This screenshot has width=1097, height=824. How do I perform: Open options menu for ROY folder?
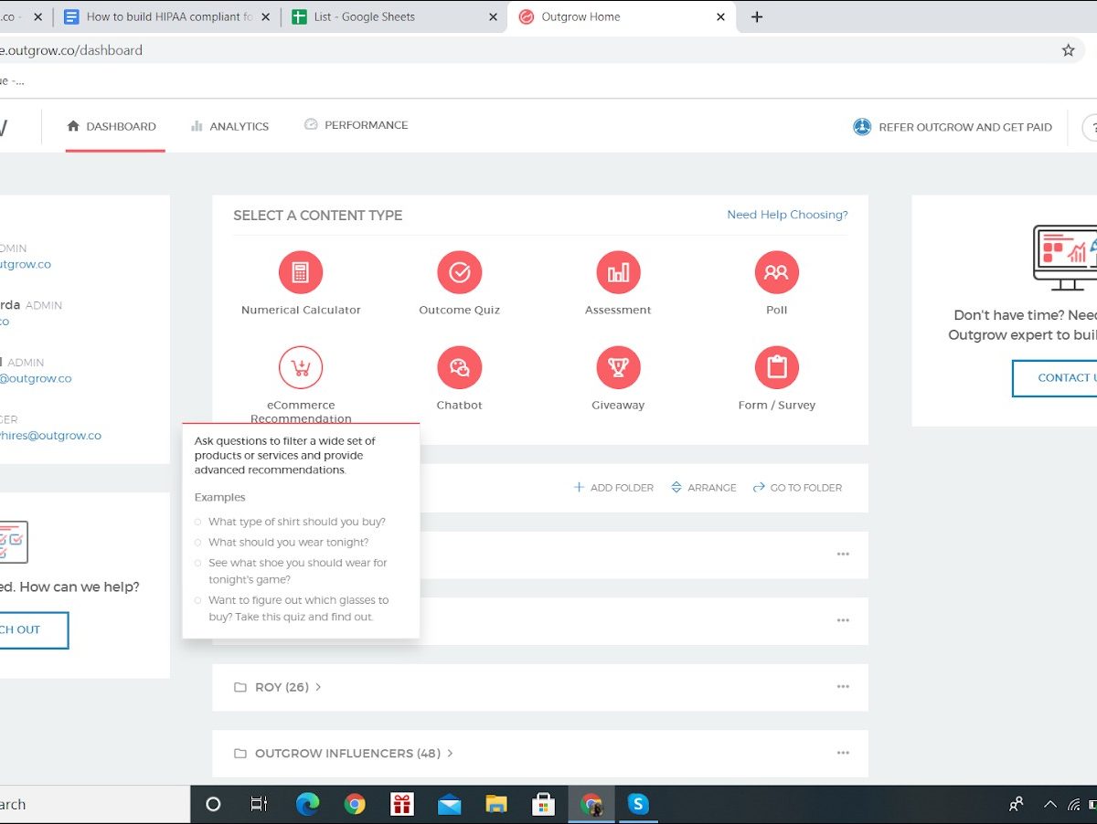(843, 687)
